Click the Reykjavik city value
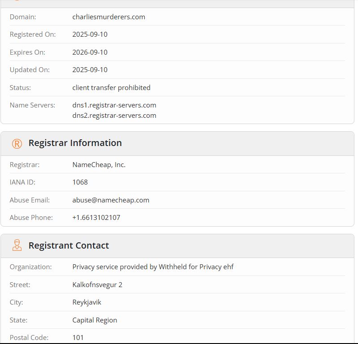The height and width of the screenshot is (344, 358). 86,302
